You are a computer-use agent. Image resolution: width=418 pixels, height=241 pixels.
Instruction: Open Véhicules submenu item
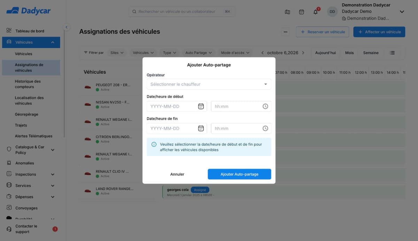tap(23, 54)
